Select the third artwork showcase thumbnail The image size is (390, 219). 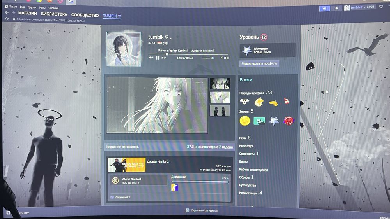[x=220, y=111]
